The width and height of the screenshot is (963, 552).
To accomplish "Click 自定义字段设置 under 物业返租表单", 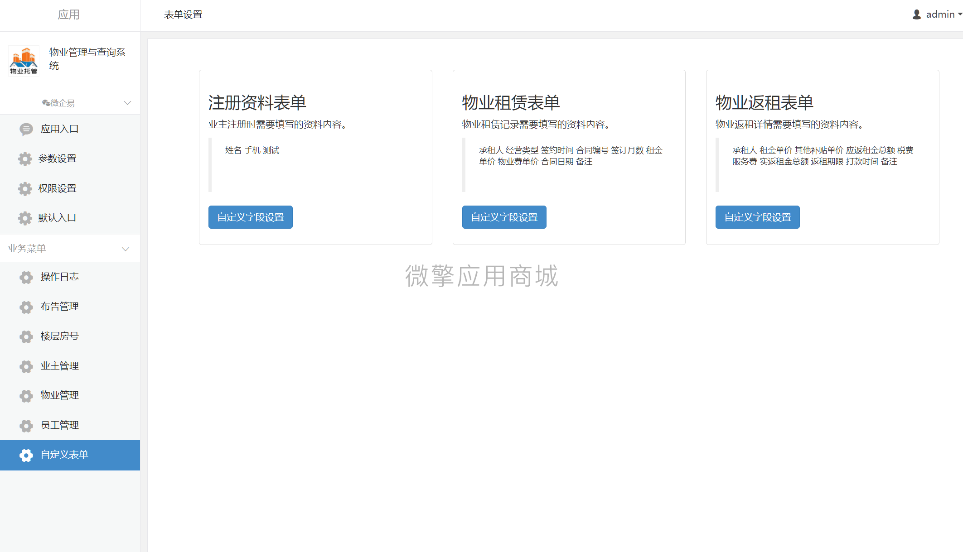I will click(x=758, y=217).
